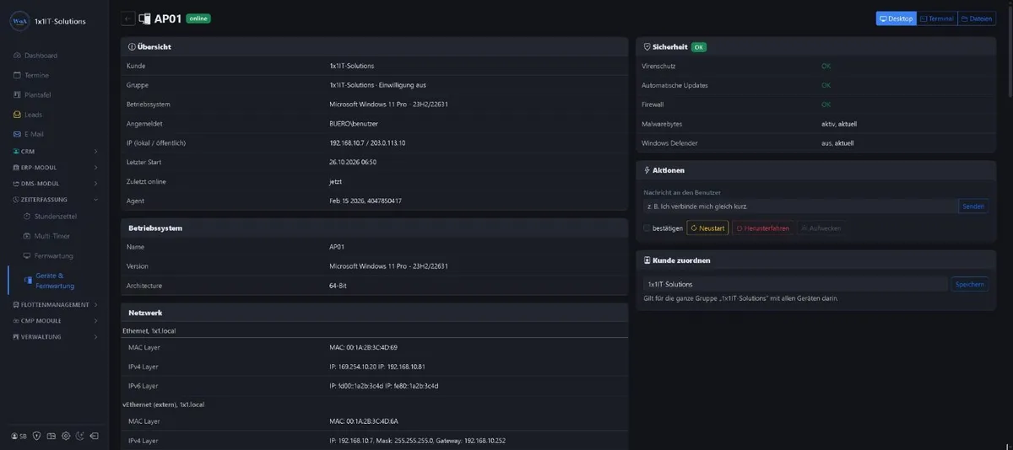The width and height of the screenshot is (1013, 450).
Task: Click Letzter Start value 26.10.2026 06:50
Action: click(353, 162)
